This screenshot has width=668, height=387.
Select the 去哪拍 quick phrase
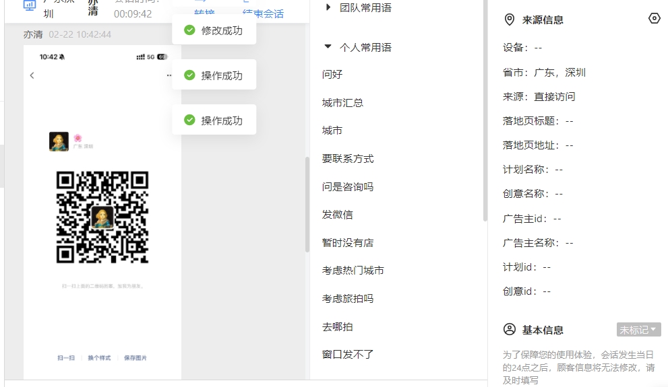click(338, 326)
